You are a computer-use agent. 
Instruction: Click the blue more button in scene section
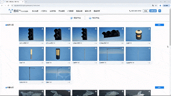pyautogui.click(x=160, y=87)
